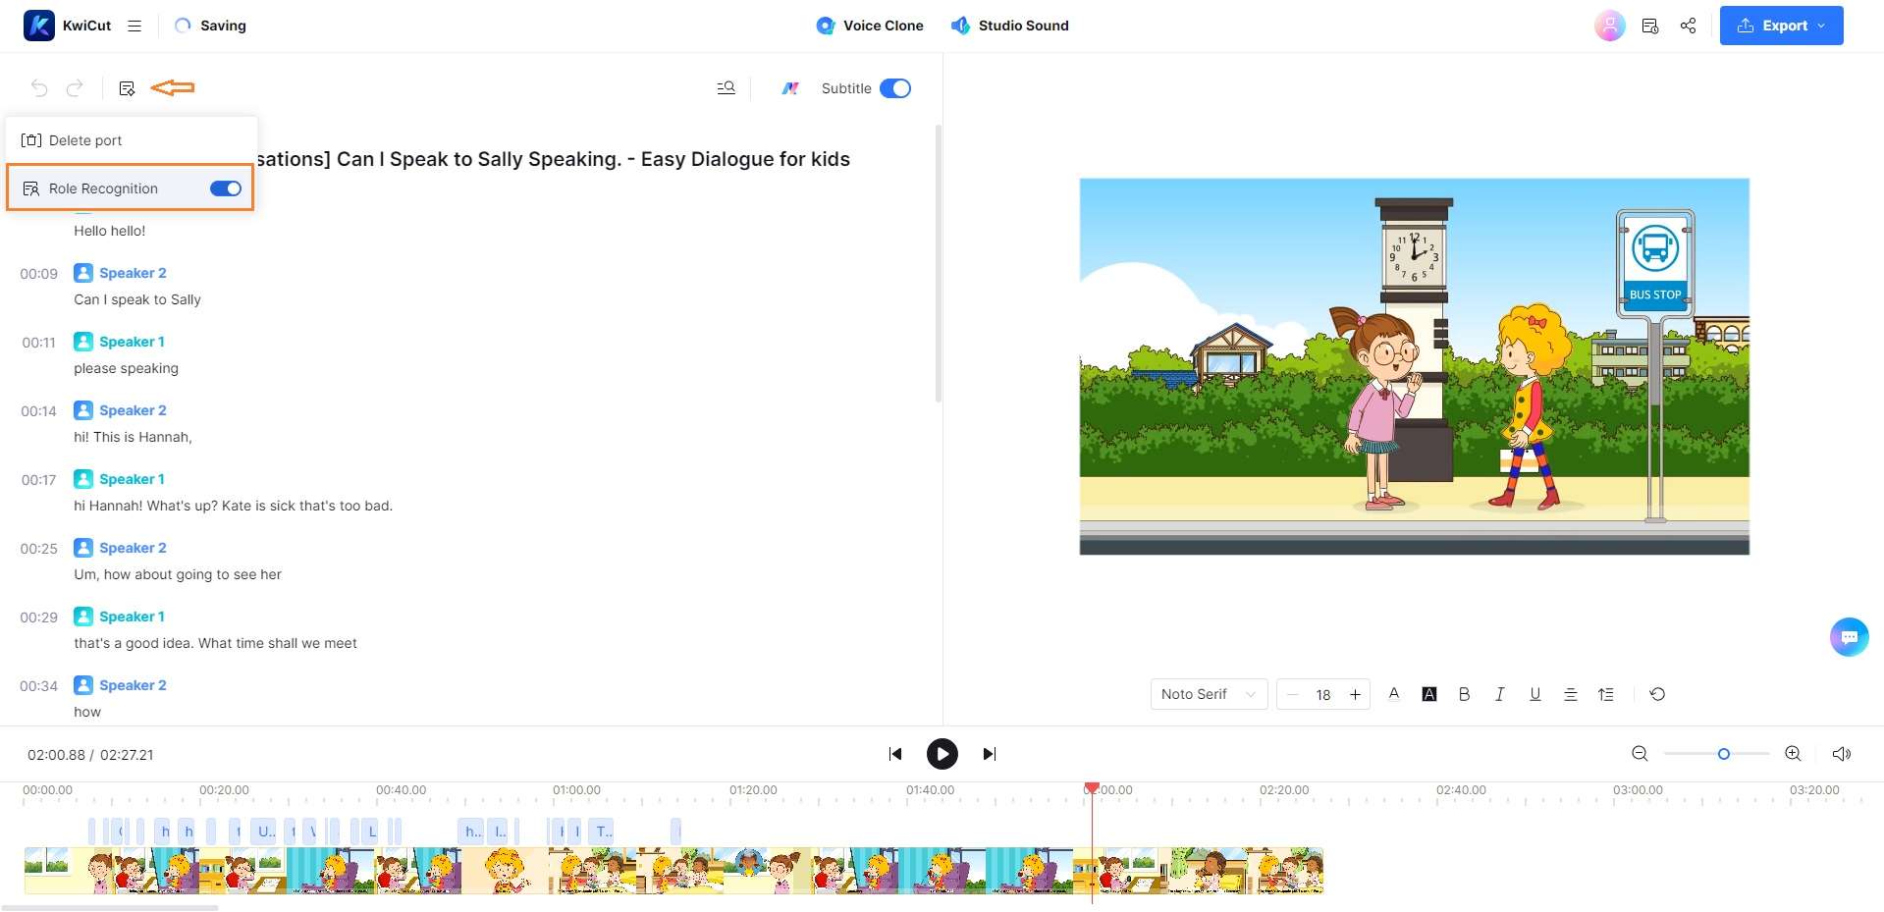Click Speaker 1 label at 00:29
Viewport: 1884px width, 912px height.
point(132,617)
